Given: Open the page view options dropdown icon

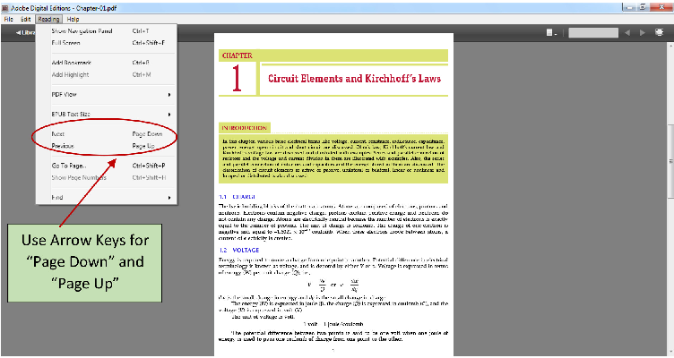Looking at the screenshot, I should [551, 32].
